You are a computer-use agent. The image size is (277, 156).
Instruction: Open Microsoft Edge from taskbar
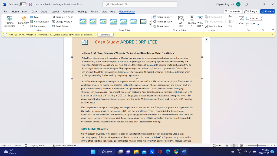[x=168, y=152]
